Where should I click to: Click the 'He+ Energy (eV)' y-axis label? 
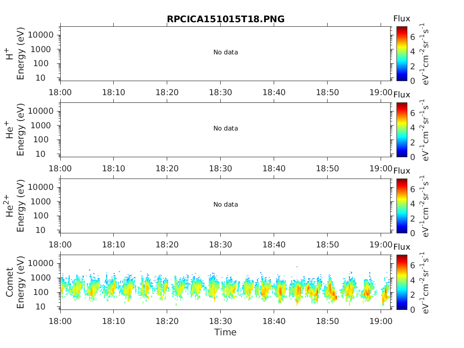(15, 130)
